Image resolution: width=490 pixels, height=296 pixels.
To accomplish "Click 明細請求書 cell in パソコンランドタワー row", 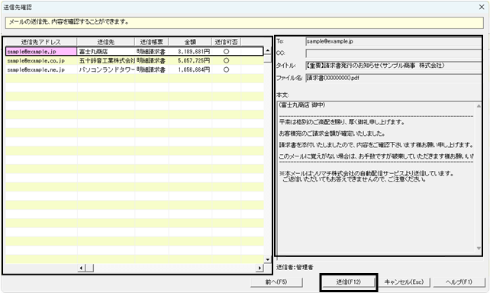I will (152, 69).
